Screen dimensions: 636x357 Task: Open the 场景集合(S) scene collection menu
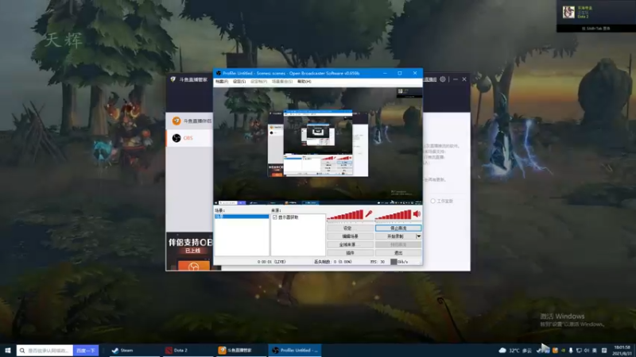pos(282,82)
